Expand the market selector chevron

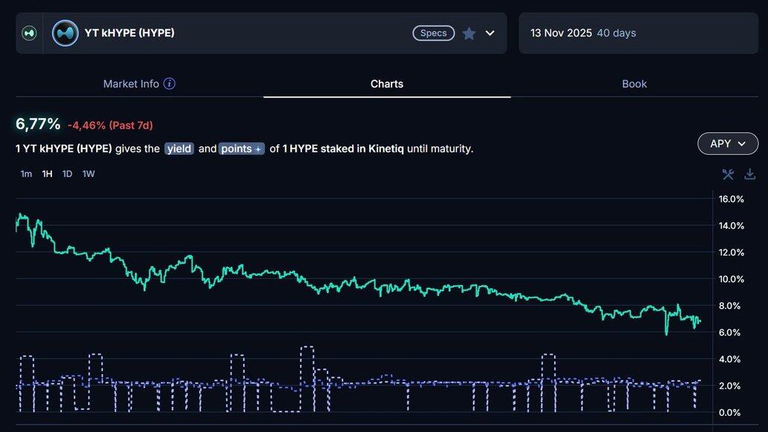[x=490, y=33]
